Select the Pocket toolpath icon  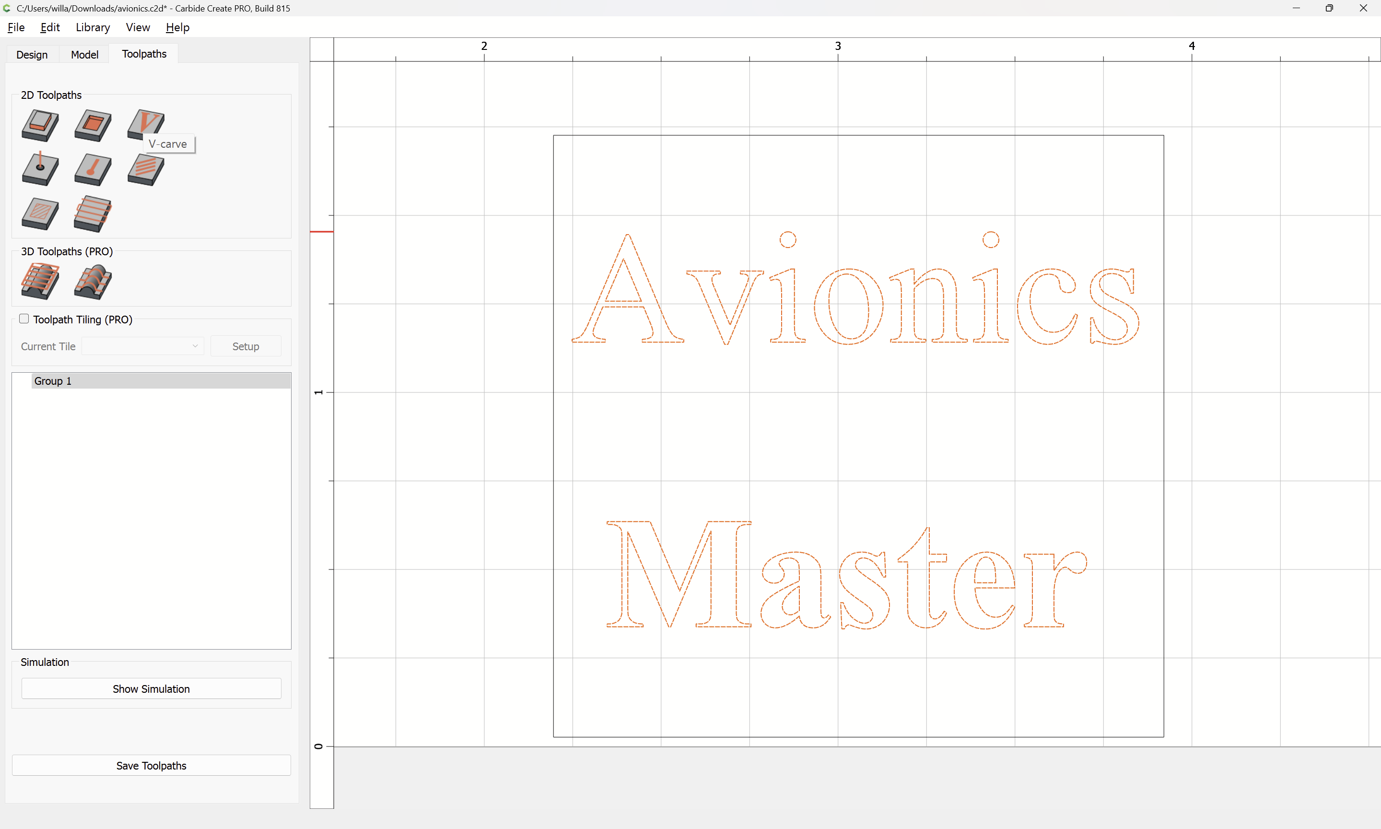93,125
